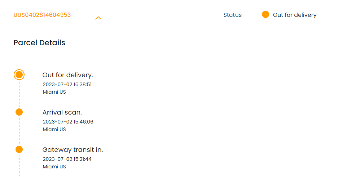Click dotted line between Arrival and Gateway markers

point(19,131)
